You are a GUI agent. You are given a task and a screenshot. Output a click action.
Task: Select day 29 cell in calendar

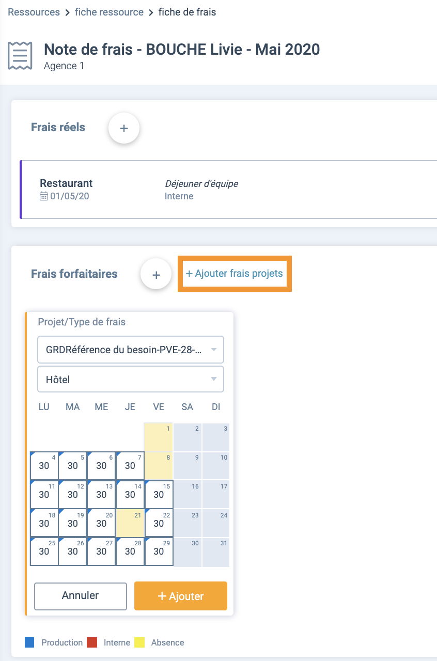(159, 552)
